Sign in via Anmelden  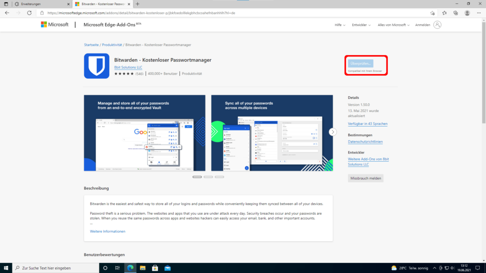(422, 25)
